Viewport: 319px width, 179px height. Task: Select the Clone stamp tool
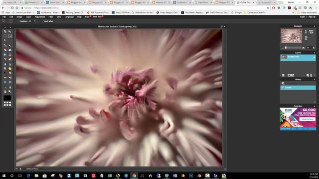10,55
